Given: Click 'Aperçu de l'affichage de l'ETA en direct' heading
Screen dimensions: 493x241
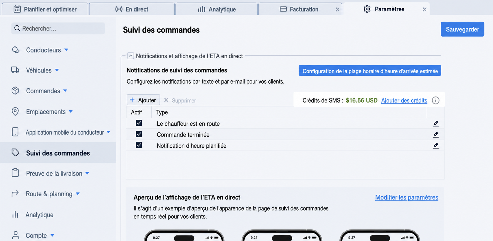Looking at the screenshot, I should [x=187, y=197].
